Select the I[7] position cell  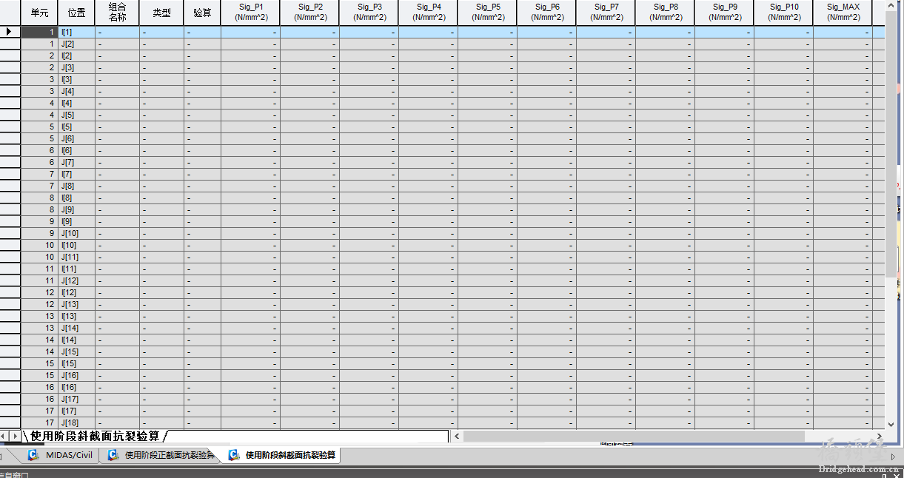pyautogui.click(x=76, y=174)
